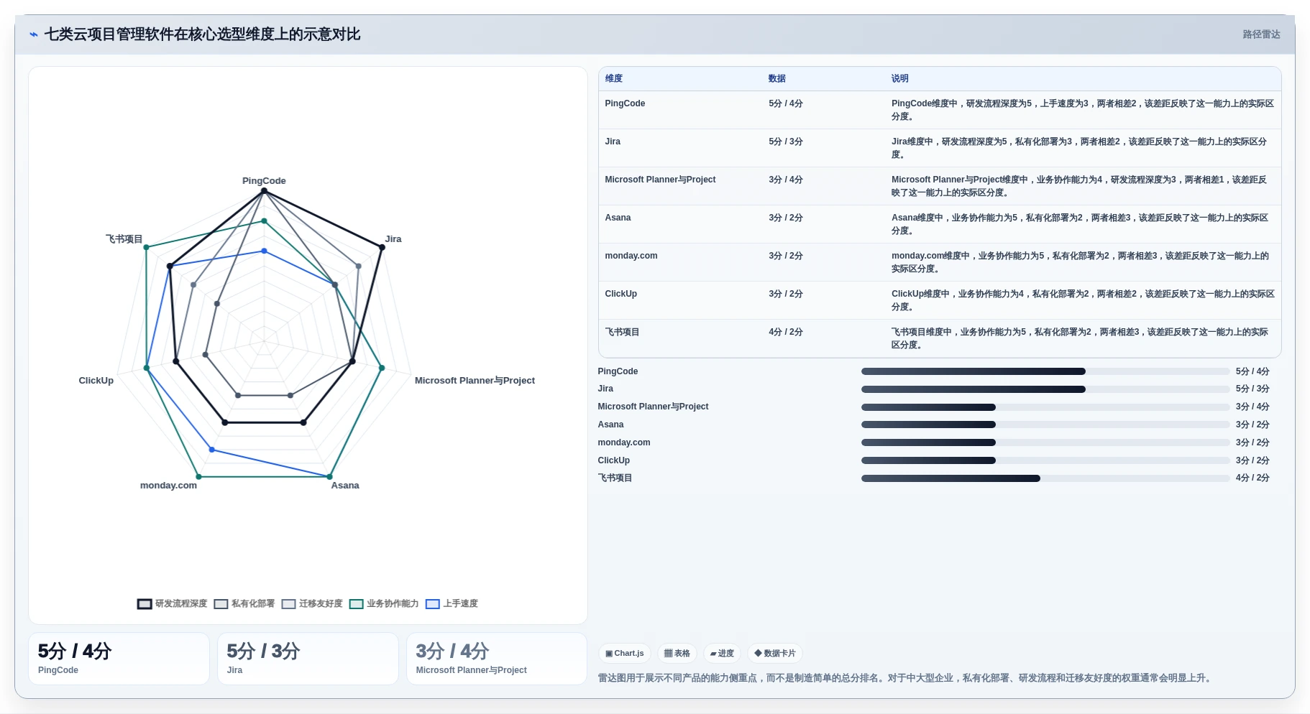Open the Jira 5分 / 3分 summary card
This screenshot has height=714, width=1310.
point(308,659)
